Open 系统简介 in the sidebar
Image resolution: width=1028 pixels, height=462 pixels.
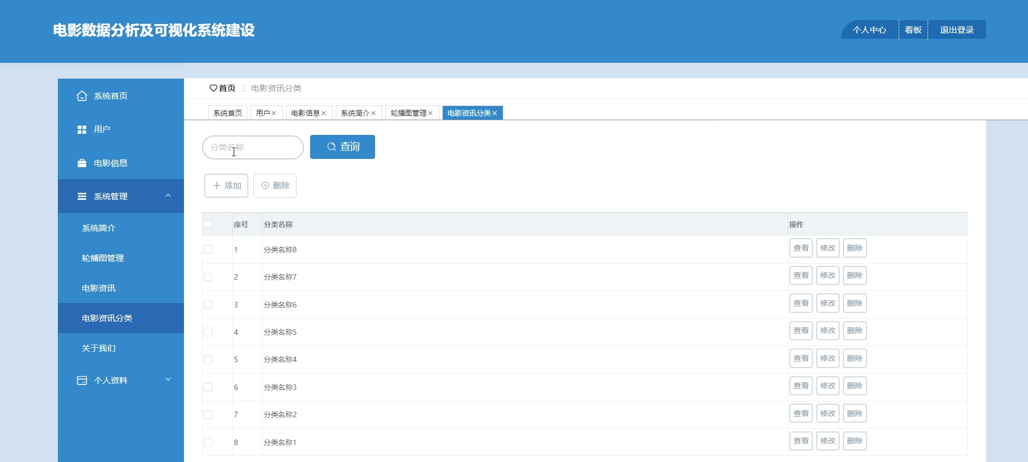121,228
